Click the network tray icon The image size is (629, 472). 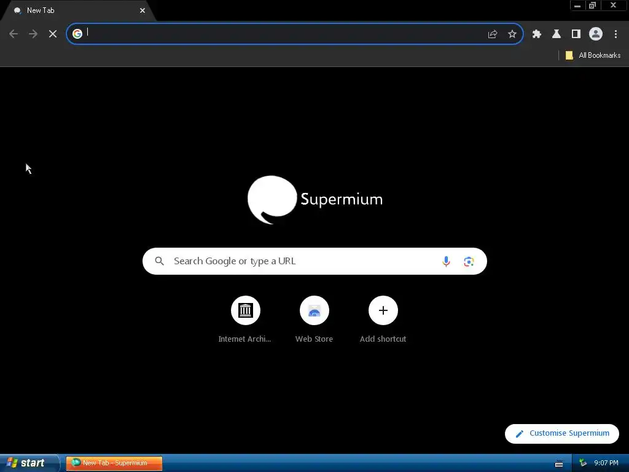(583, 463)
